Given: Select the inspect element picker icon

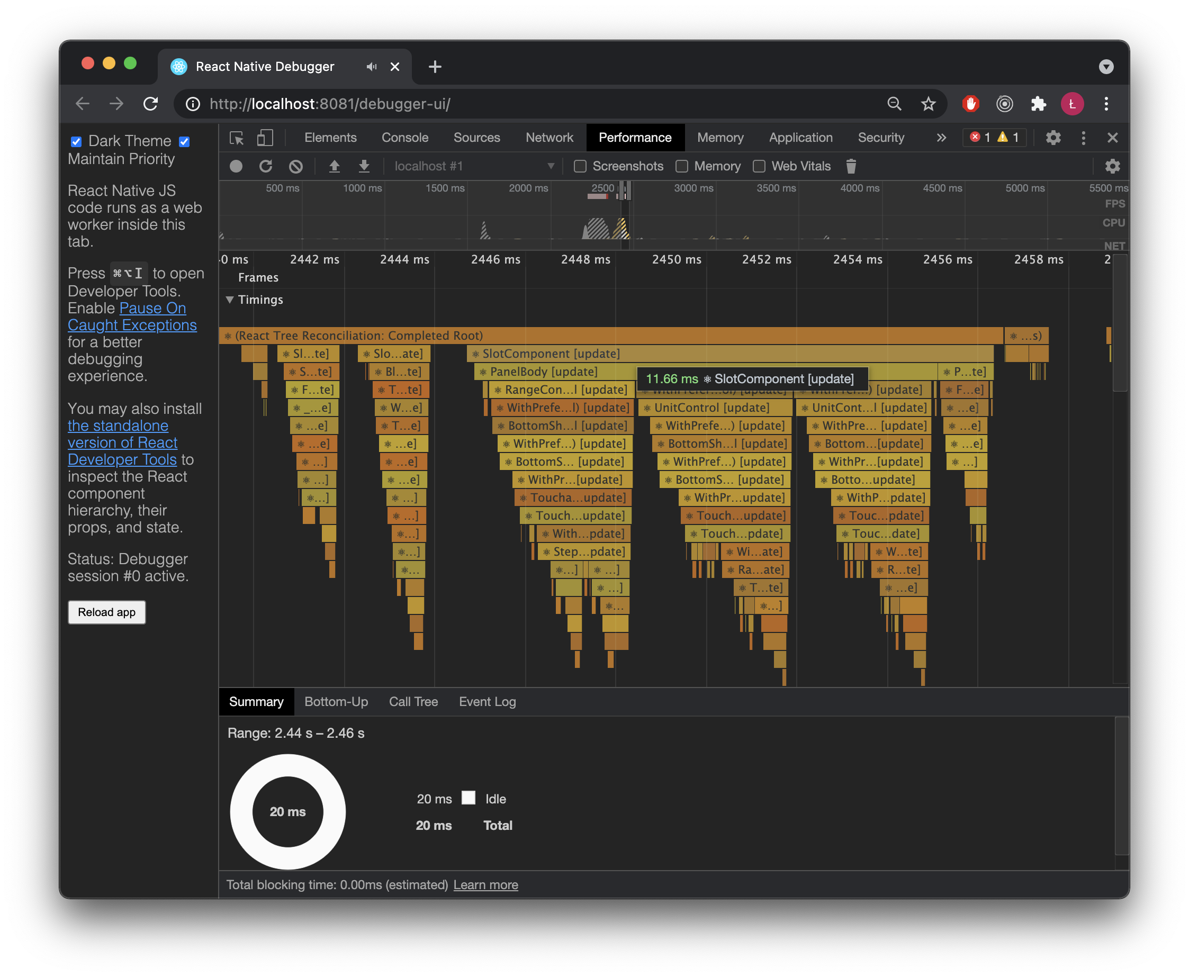Looking at the screenshot, I should click(237, 138).
